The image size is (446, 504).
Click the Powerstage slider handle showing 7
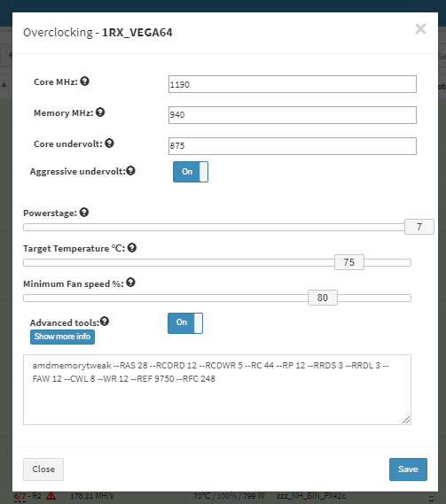[x=419, y=227]
